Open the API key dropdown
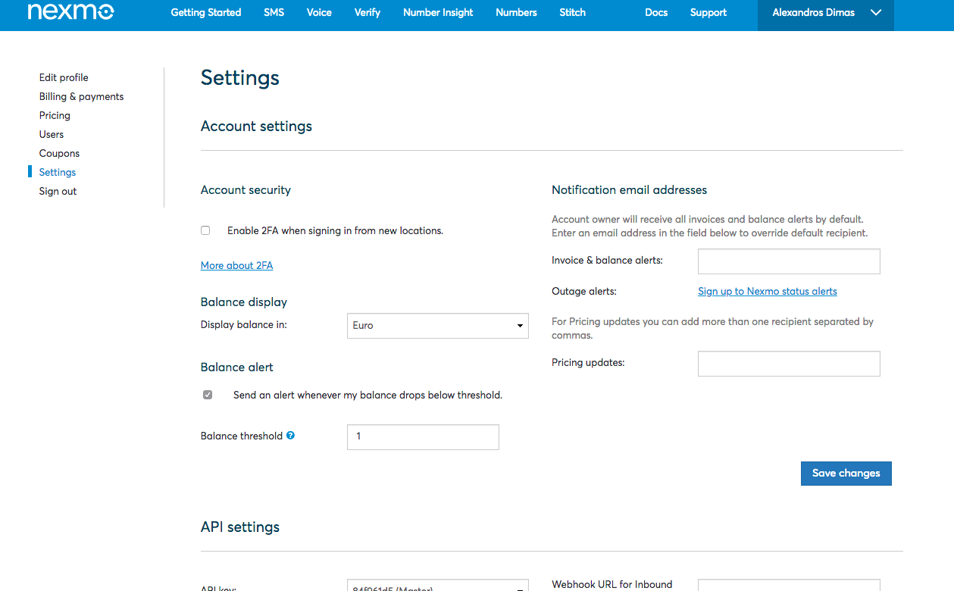Image resolution: width=954 pixels, height=591 pixels. 437,586
